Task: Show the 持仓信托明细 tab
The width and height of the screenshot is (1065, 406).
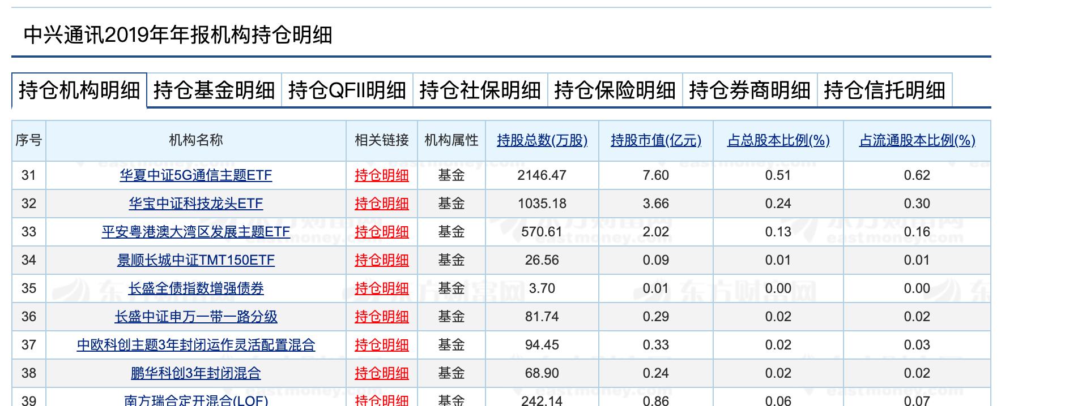Action: pyautogui.click(x=885, y=90)
